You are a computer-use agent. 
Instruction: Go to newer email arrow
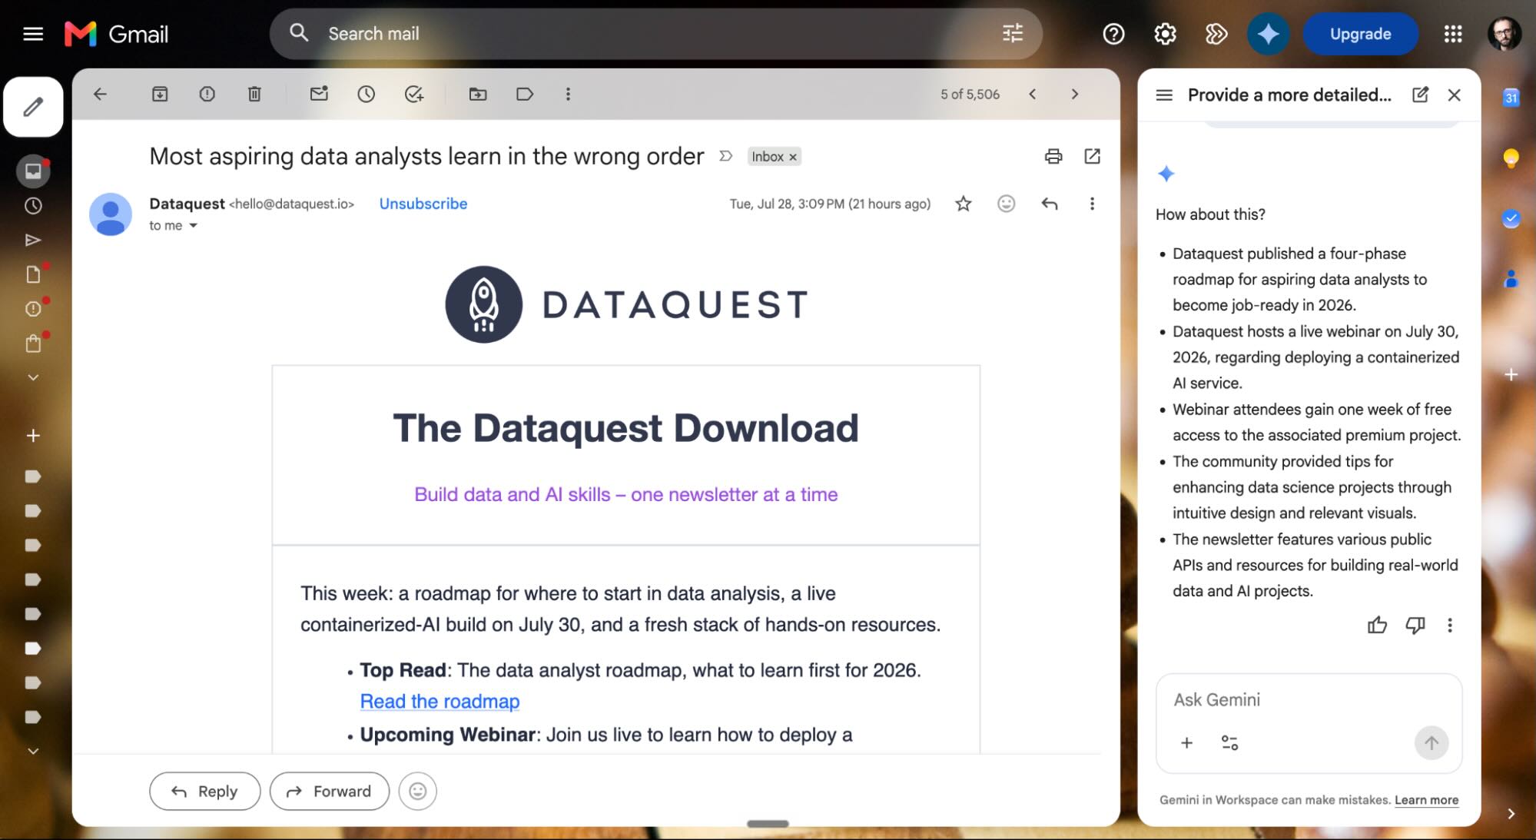(1033, 95)
